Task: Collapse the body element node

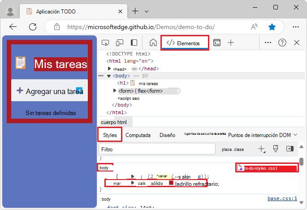Action: pyautogui.click(x=109, y=76)
